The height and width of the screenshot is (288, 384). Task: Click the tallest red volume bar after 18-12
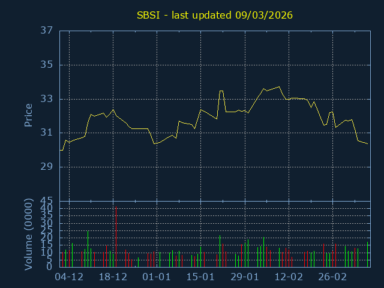point(116,236)
